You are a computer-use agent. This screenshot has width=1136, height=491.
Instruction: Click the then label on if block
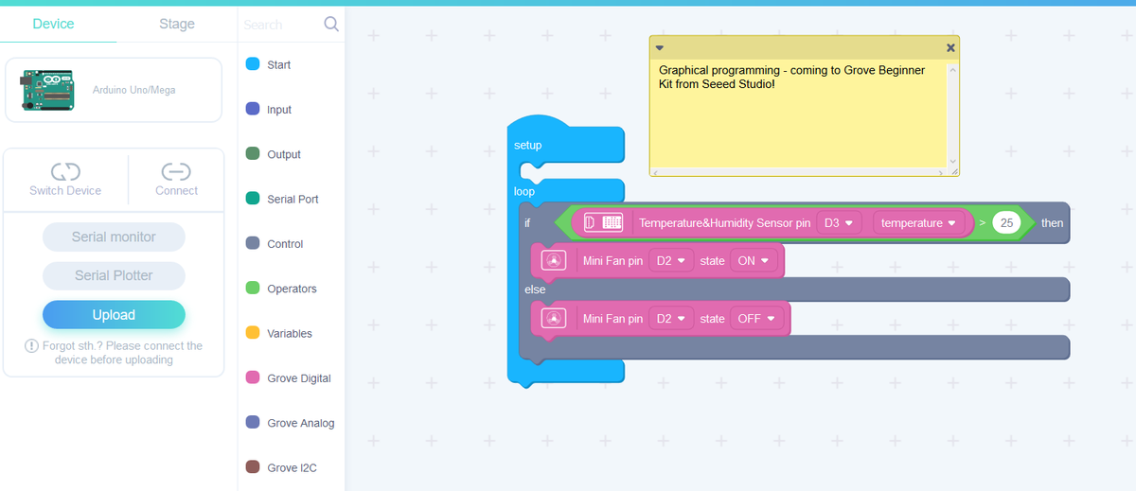[1052, 223]
